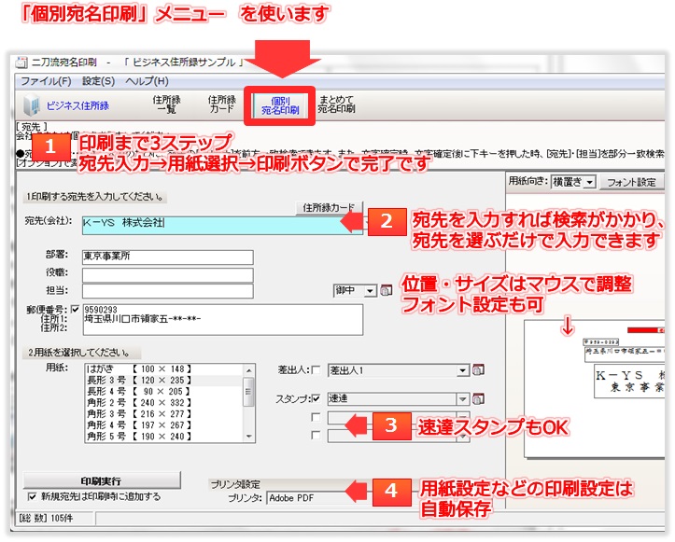Click the icon next to 御中 dropdown

click(x=387, y=291)
